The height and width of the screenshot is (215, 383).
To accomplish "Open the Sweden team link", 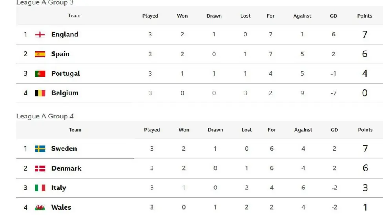I will (x=64, y=149).
